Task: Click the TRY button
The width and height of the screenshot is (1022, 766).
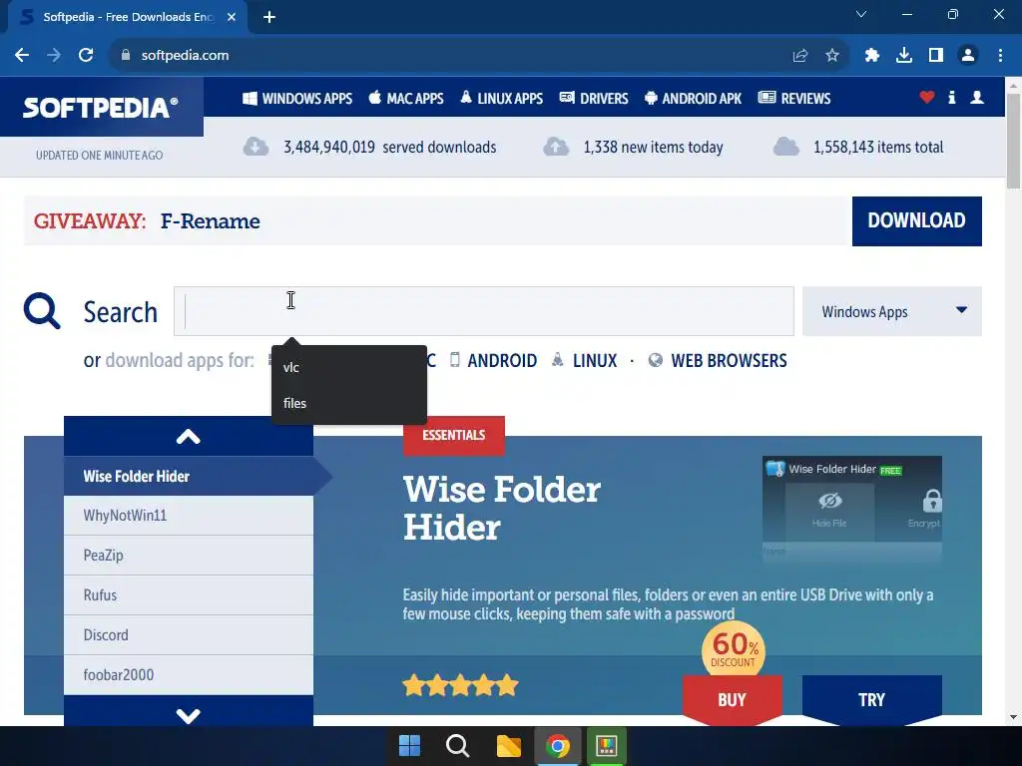Action: point(871,699)
